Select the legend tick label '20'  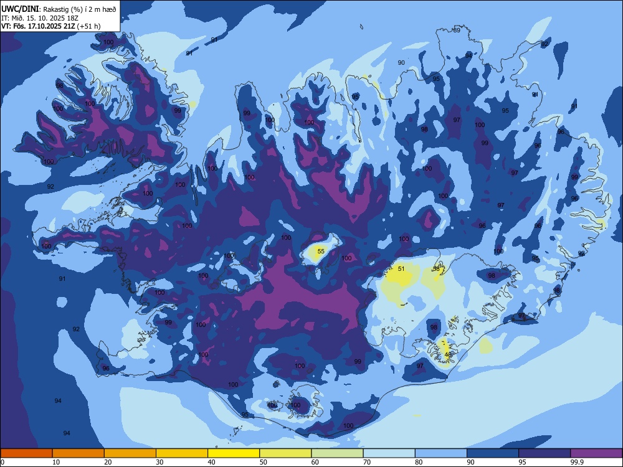pos(108,462)
